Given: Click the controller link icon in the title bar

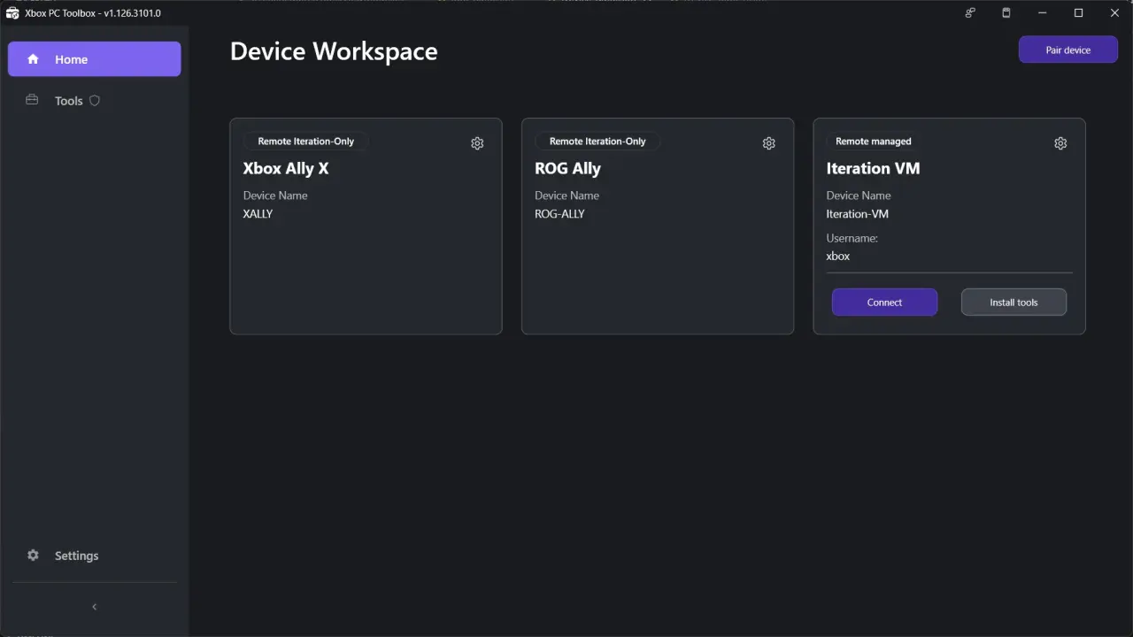Looking at the screenshot, I should (969, 12).
